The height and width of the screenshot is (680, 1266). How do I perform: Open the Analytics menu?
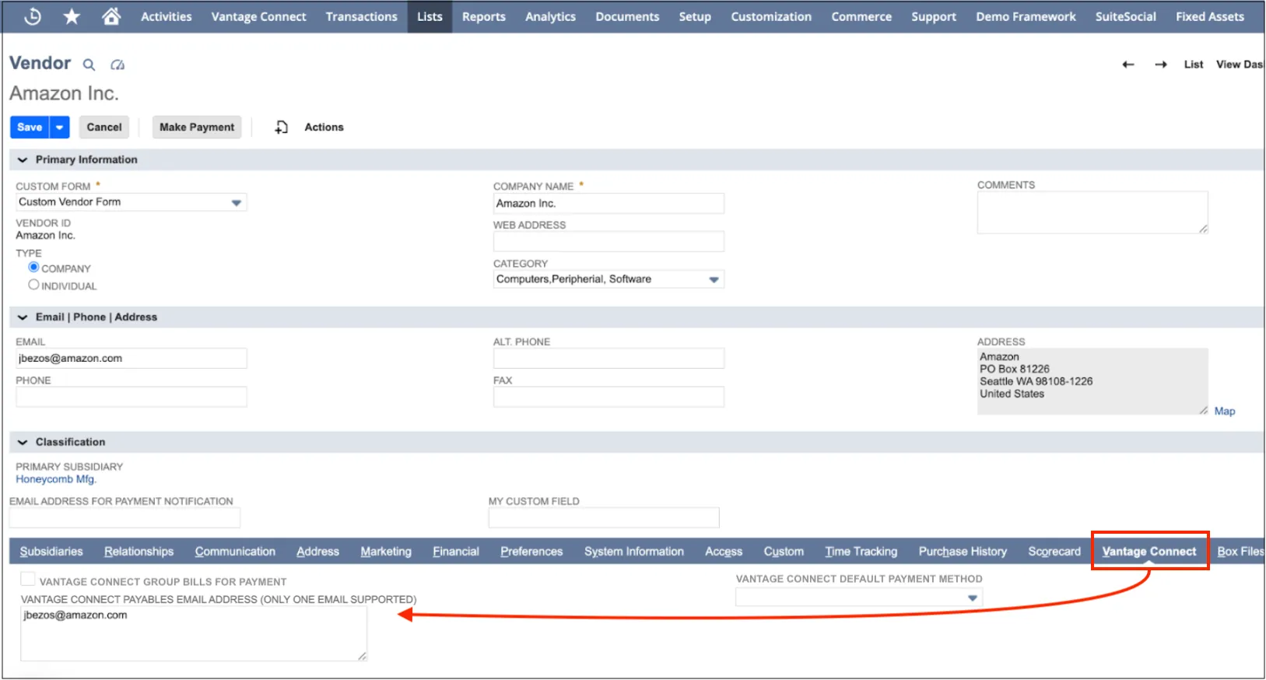(550, 16)
